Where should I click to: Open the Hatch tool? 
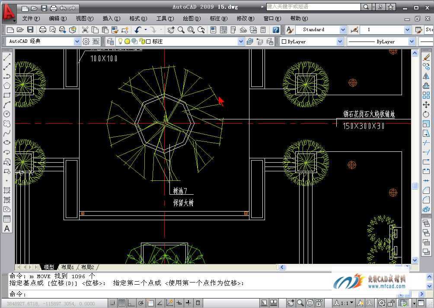[x=7, y=190]
